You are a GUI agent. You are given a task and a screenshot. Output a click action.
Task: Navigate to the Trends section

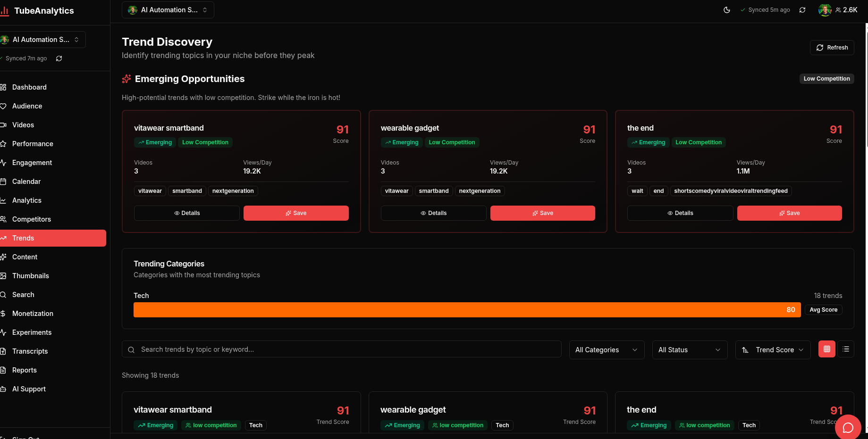[25, 238]
